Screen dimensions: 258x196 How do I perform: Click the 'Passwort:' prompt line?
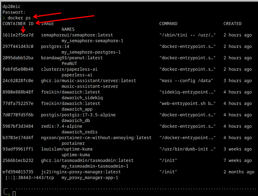(x=14, y=12)
